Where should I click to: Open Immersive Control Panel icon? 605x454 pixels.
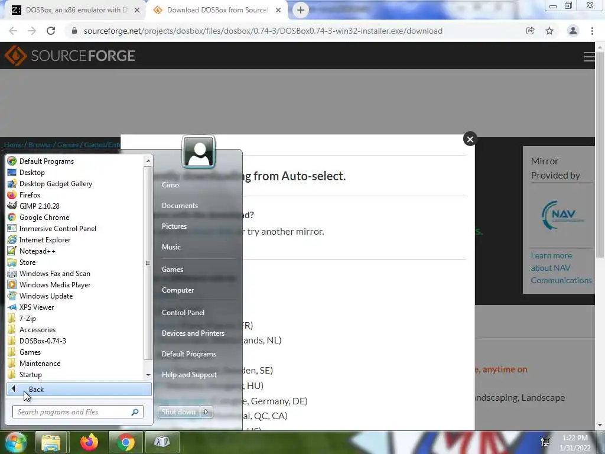coord(12,228)
